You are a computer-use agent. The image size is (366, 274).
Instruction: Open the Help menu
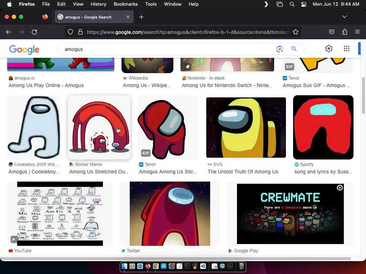pyautogui.click(x=193, y=4)
